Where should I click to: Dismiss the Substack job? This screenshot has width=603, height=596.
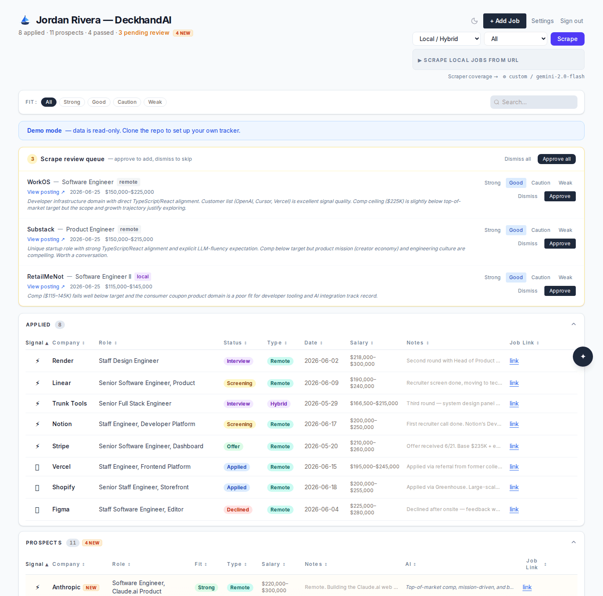(528, 244)
